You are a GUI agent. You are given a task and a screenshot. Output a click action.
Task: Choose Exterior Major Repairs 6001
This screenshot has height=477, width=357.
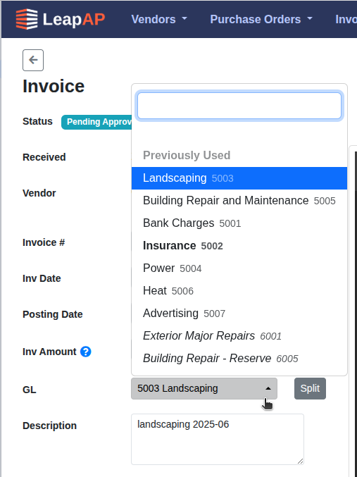click(239, 335)
